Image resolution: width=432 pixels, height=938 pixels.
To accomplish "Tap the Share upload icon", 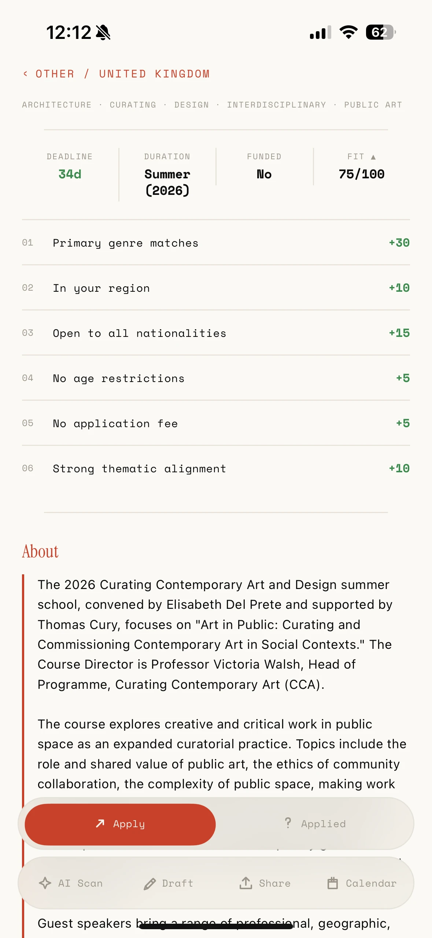I will click(246, 883).
